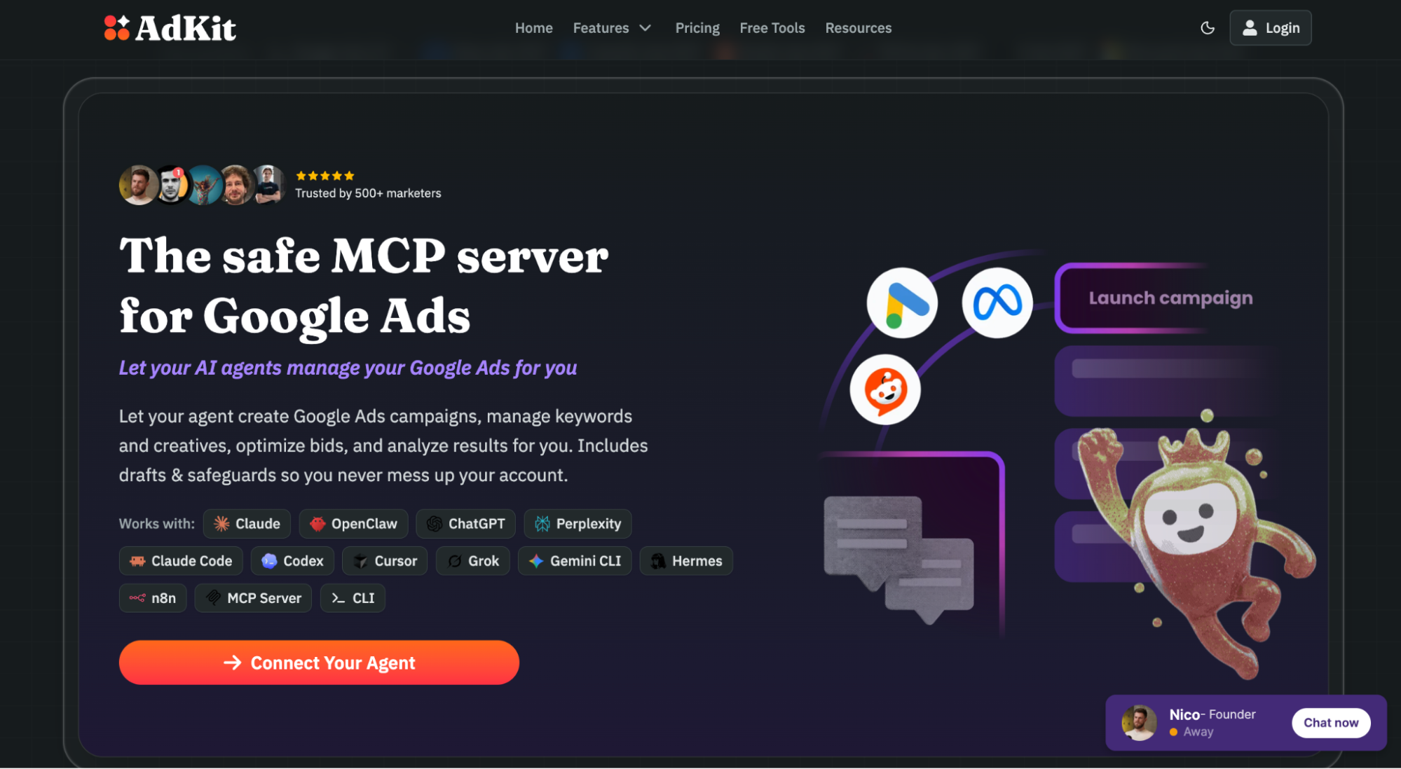
Task: Click the user icon inside Login
Action: [x=1250, y=28]
